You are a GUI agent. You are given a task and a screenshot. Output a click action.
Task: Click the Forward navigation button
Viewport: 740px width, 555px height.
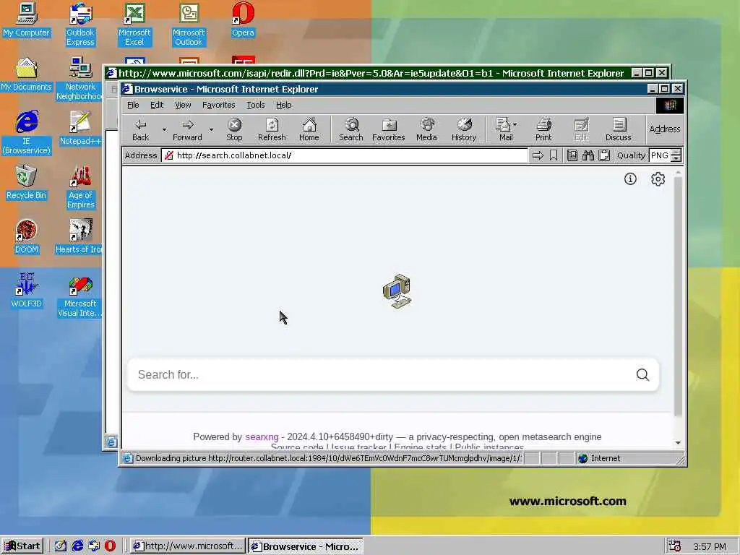tap(187, 130)
